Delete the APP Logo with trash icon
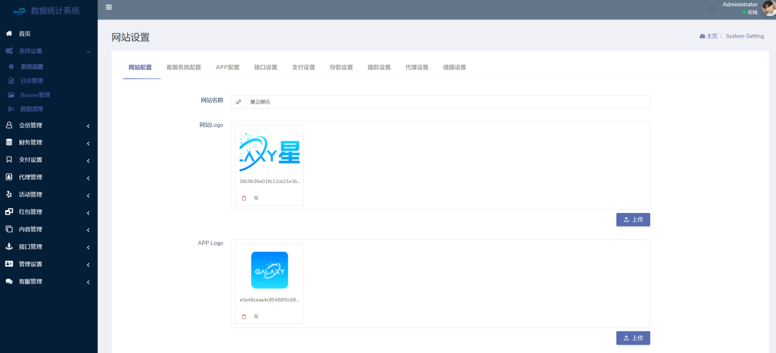The image size is (776, 353). pos(244,317)
